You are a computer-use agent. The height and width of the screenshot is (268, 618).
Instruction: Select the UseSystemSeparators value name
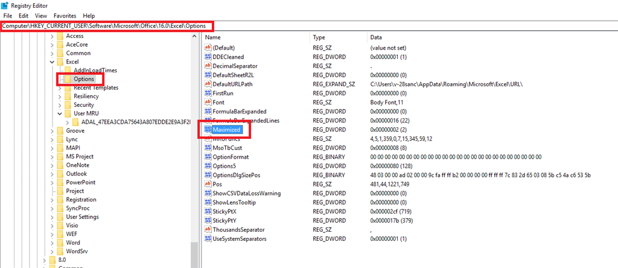point(240,239)
